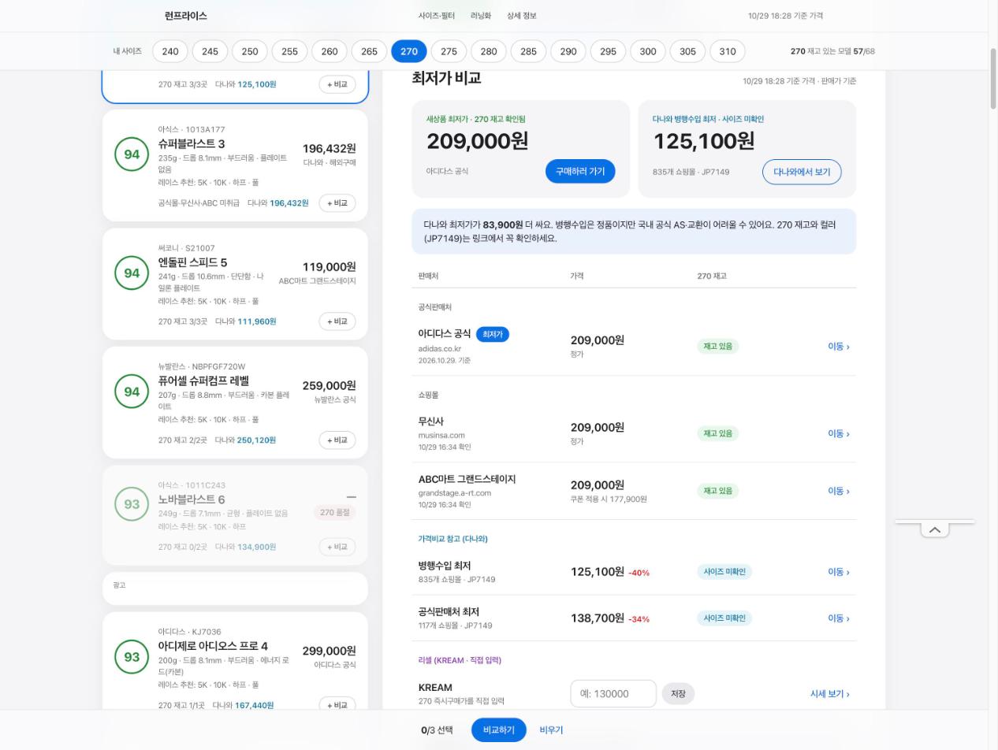Select size 310 chip
The height and width of the screenshot is (750, 998).
point(728,51)
